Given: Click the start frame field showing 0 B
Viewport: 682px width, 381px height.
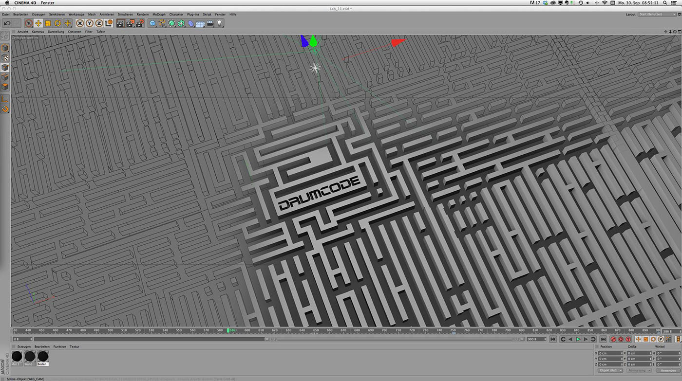Looking at the screenshot, I should coord(22,339).
